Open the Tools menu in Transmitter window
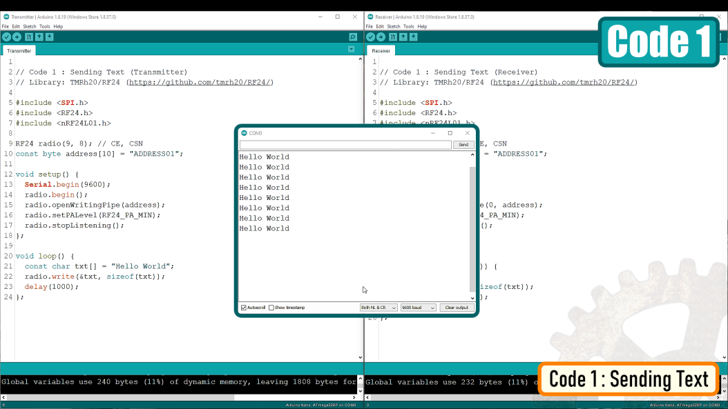This screenshot has width=728, height=409. (44, 26)
